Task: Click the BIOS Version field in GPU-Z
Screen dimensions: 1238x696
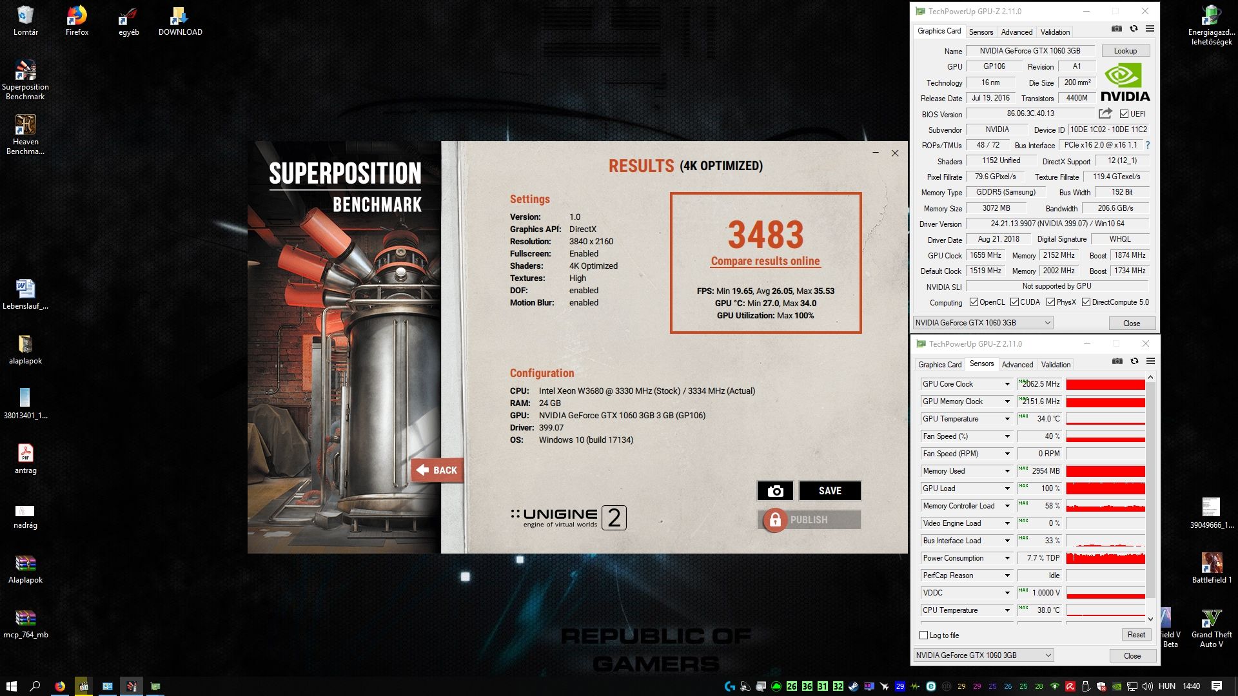Action: pos(1030,113)
